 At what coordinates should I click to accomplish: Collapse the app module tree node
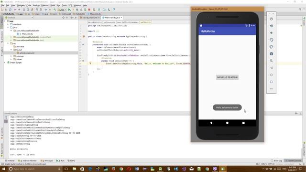[5, 21]
